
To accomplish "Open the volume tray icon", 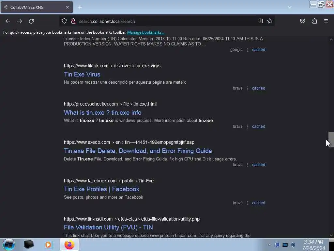I will tap(293, 245).
